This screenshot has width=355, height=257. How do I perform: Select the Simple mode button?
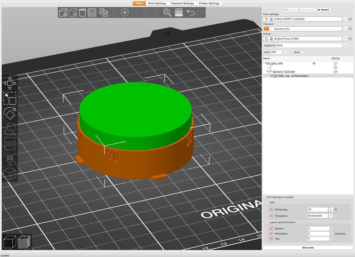coord(291,10)
